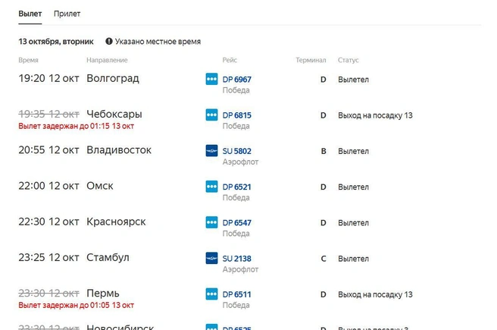This screenshot has height=330, width=497.
Task: Click the Вылетел status for Волгоград flight
Action: (353, 80)
